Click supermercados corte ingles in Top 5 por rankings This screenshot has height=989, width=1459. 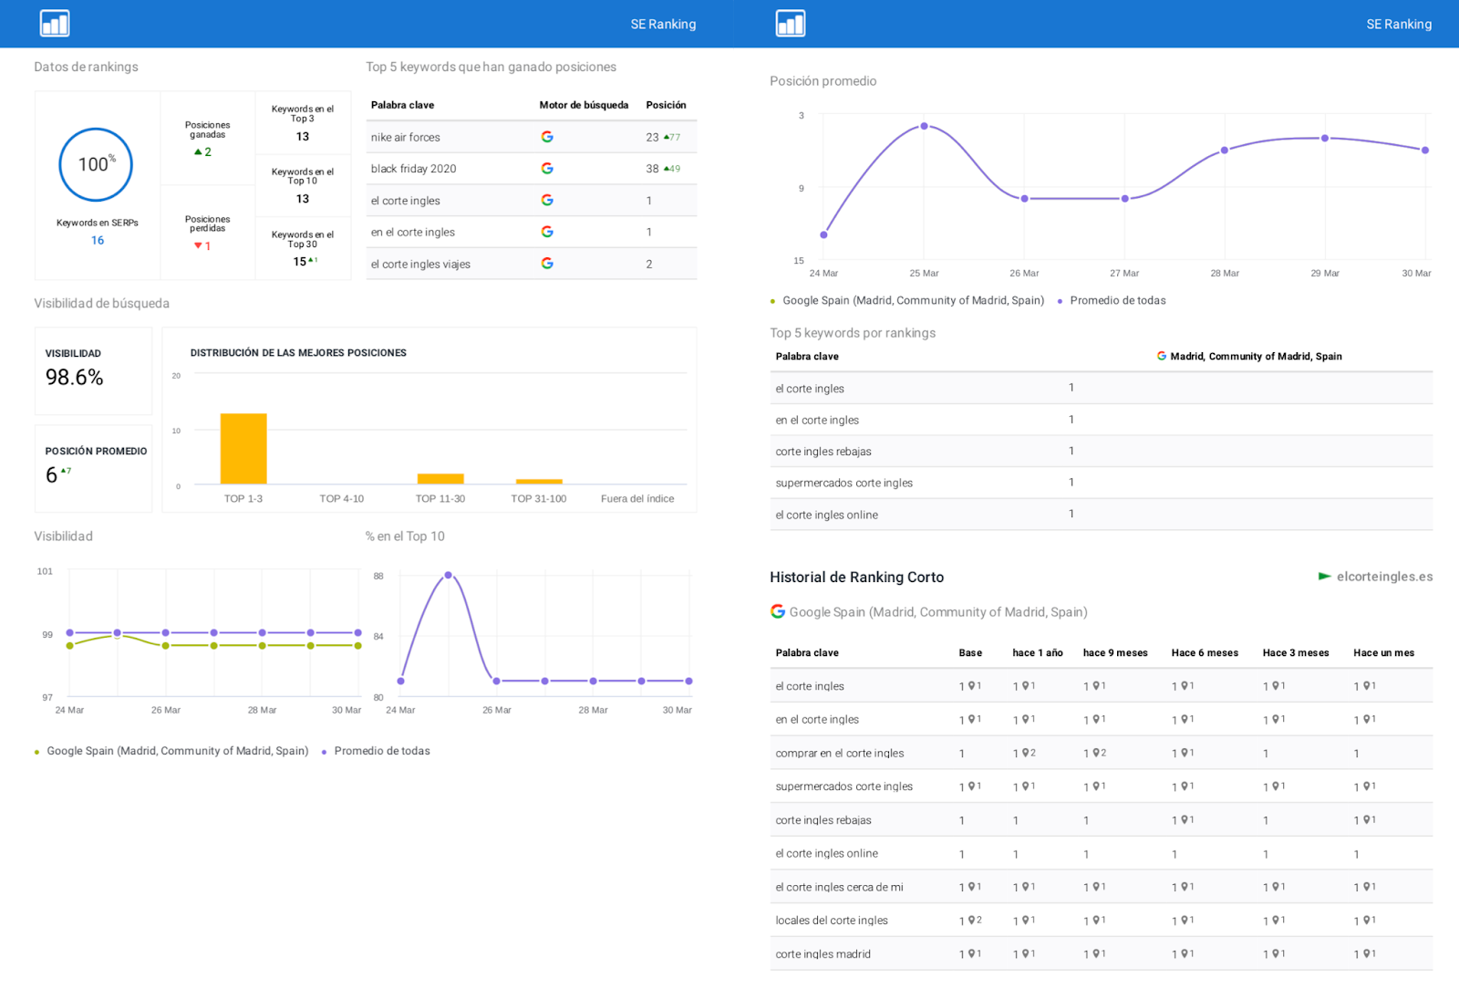tap(843, 483)
